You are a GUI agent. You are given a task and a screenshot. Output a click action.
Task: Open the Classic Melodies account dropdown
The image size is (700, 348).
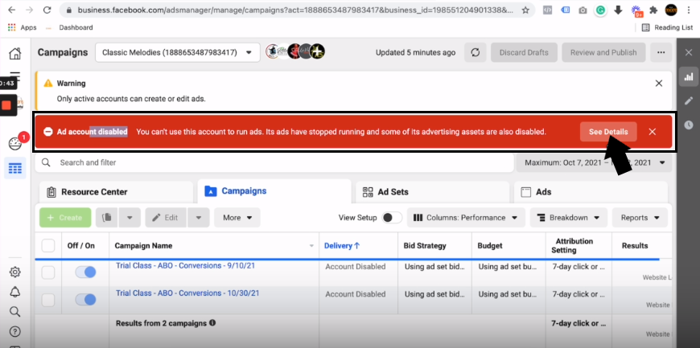point(177,53)
